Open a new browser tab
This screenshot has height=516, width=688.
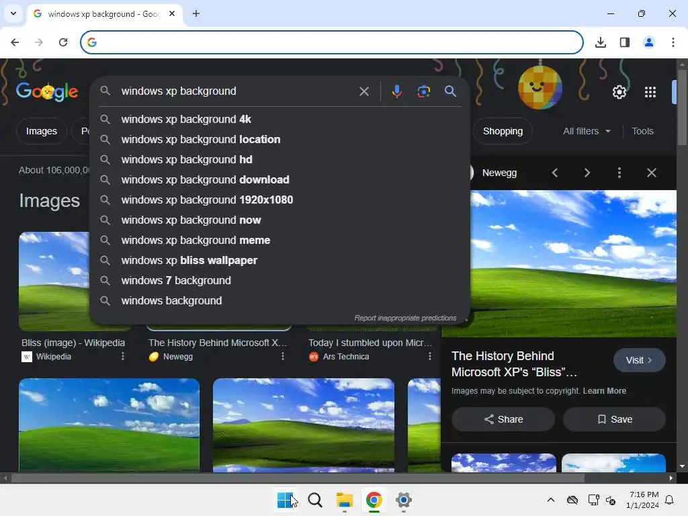[x=196, y=13]
